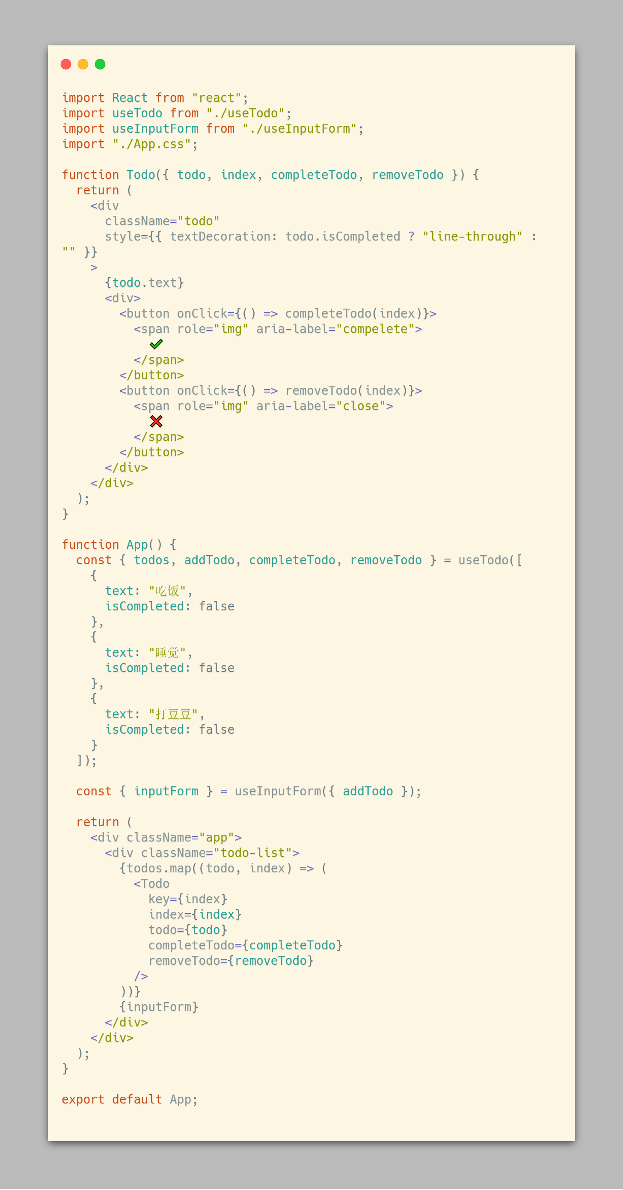Click the "compelete" aria-label value

(375, 329)
